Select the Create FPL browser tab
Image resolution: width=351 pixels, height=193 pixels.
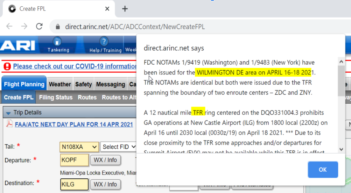(58, 9)
